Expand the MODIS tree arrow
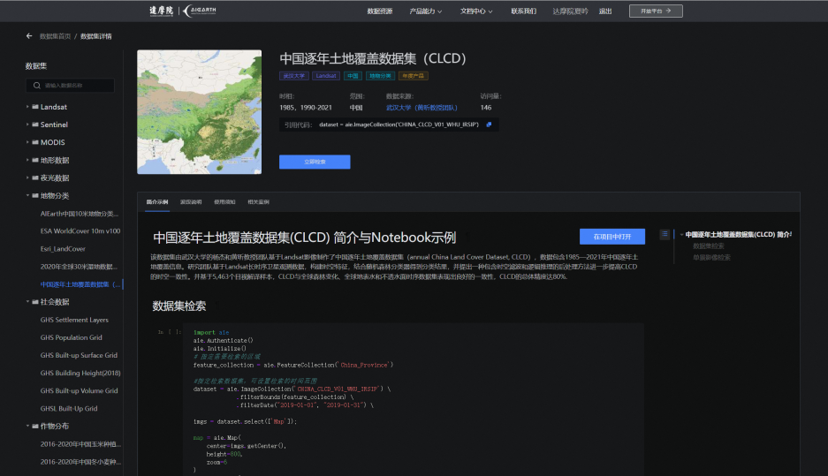 (x=27, y=142)
